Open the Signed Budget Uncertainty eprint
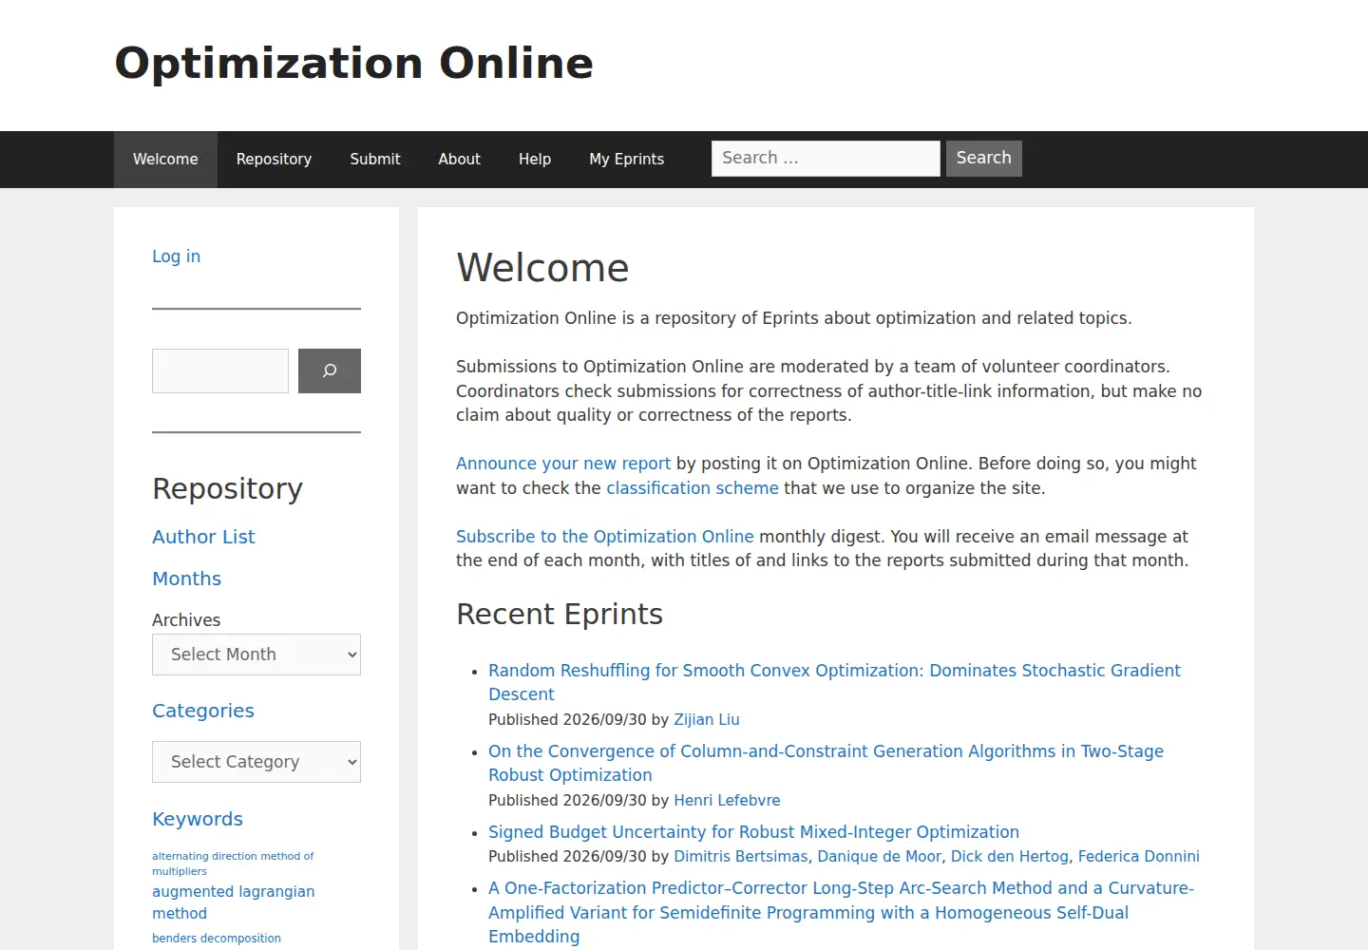The width and height of the screenshot is (1368, 950). point(753,832)
